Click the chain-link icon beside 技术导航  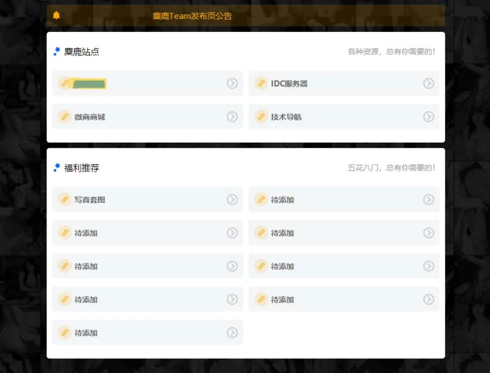[261, 116]
